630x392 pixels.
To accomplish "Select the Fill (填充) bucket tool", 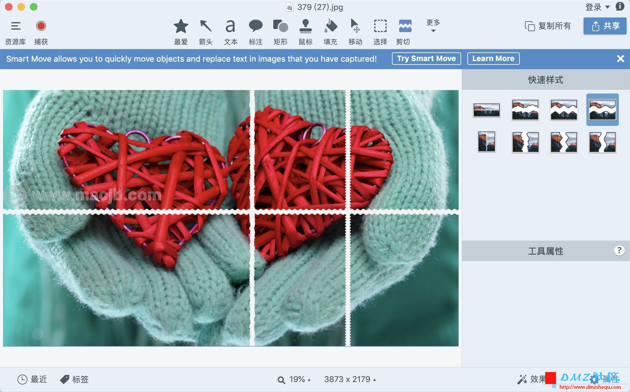I will [x=330, y=32].
